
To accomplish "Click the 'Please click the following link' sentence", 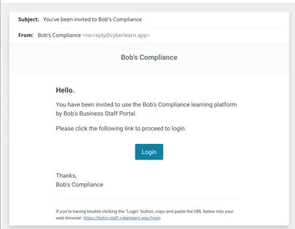I will point(121,128).
